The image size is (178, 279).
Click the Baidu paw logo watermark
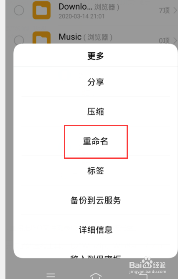(x=147, y=262)
